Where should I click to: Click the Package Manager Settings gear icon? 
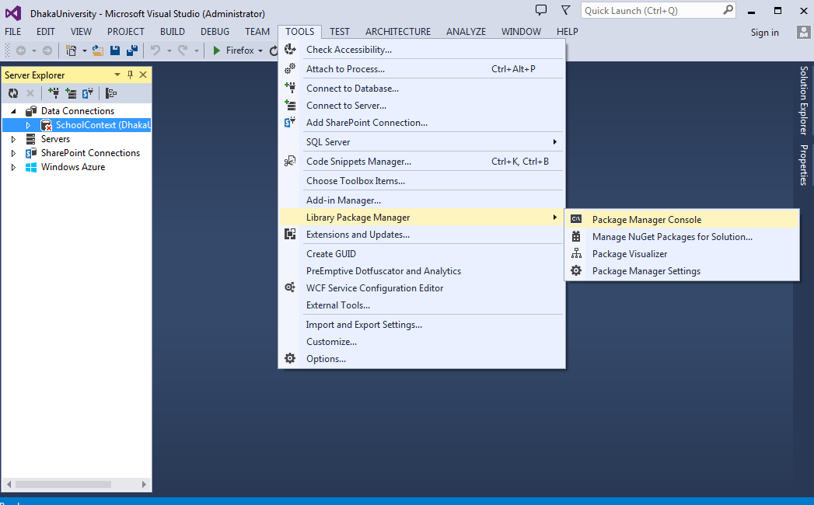click(x=576, y=270)
